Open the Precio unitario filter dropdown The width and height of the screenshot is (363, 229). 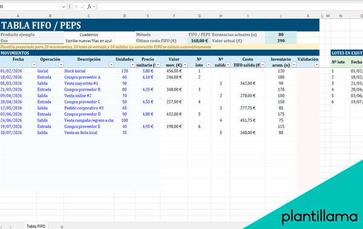click(158, 65)
